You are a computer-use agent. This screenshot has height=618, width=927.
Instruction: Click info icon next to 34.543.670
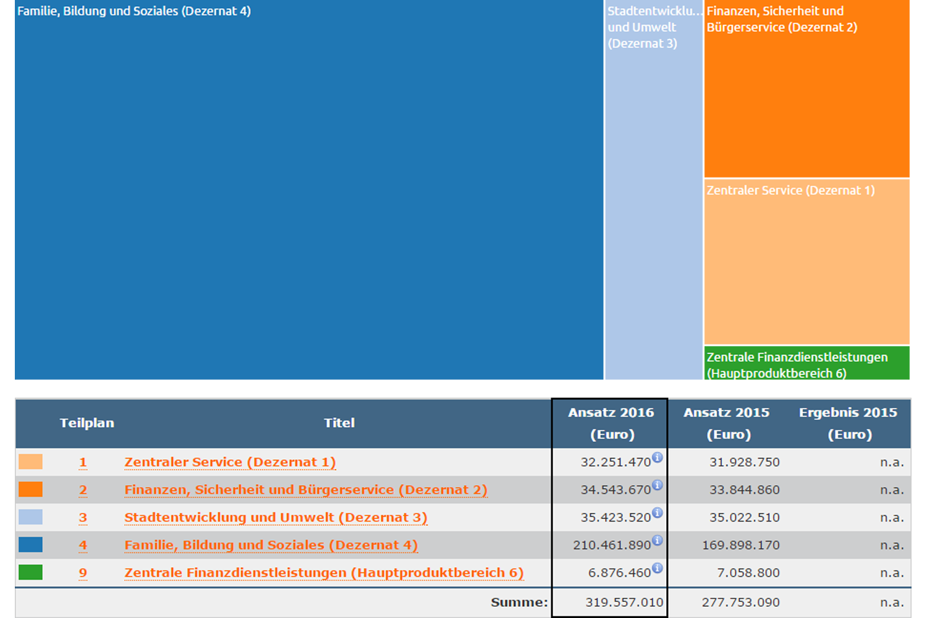click(x=658, y=485)
